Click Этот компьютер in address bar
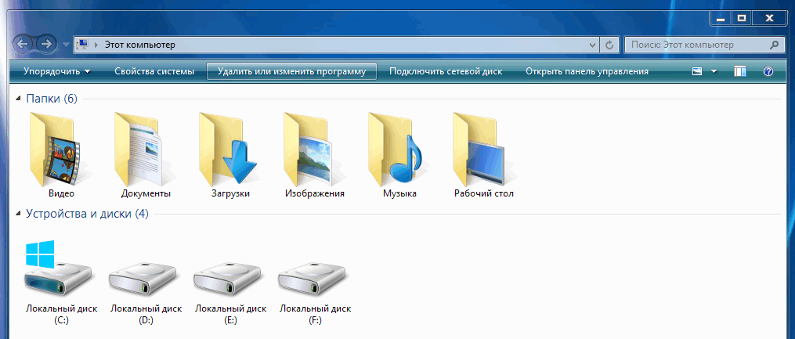Viewport: 795px width, 339px height. pyautogui.click(x=140, y=45)
